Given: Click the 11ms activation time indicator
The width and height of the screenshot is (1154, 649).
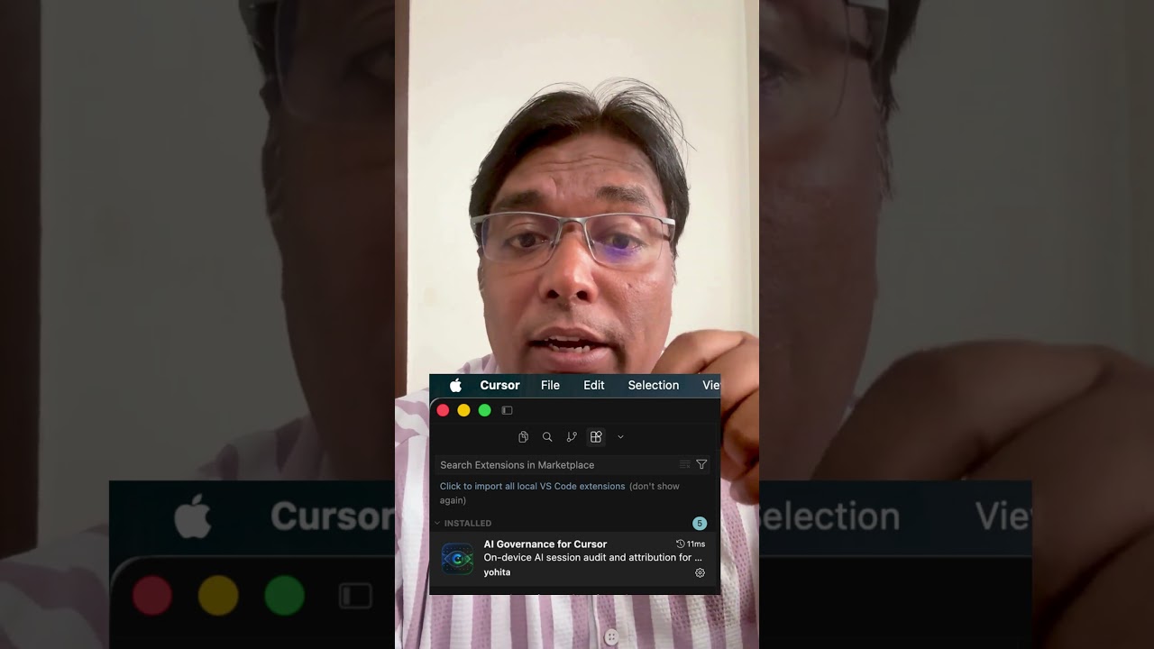Looking at the screenshot, I should pyautogui.click(x=691, y=544).
